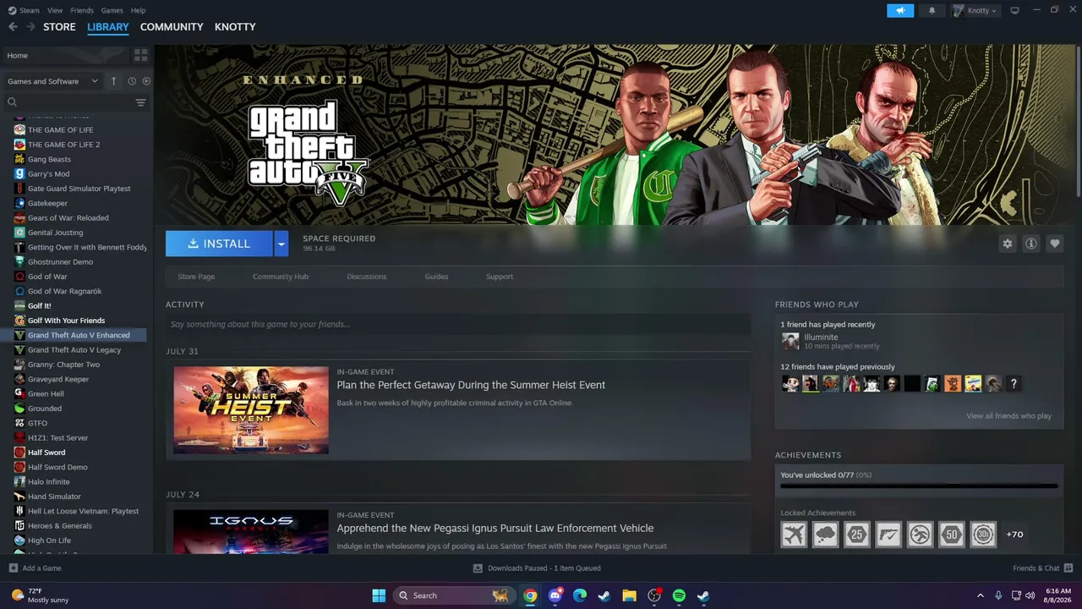Open Discord from the taskbar
1082x609 pixels.
click(x=555, y=595)
